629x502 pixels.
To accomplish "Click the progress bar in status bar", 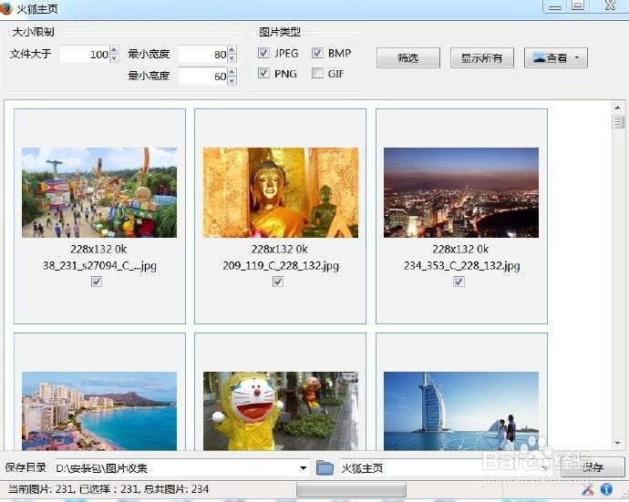I will click(351, 489).
